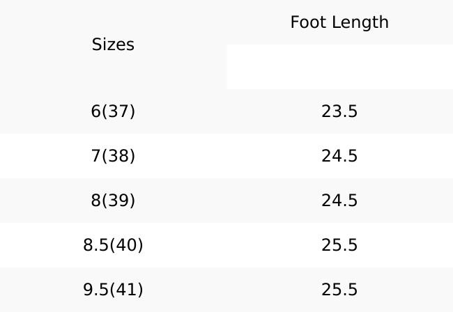453x312 pixels.
Task: Select the 8.5(40) size cell
Action: [113, 245]
